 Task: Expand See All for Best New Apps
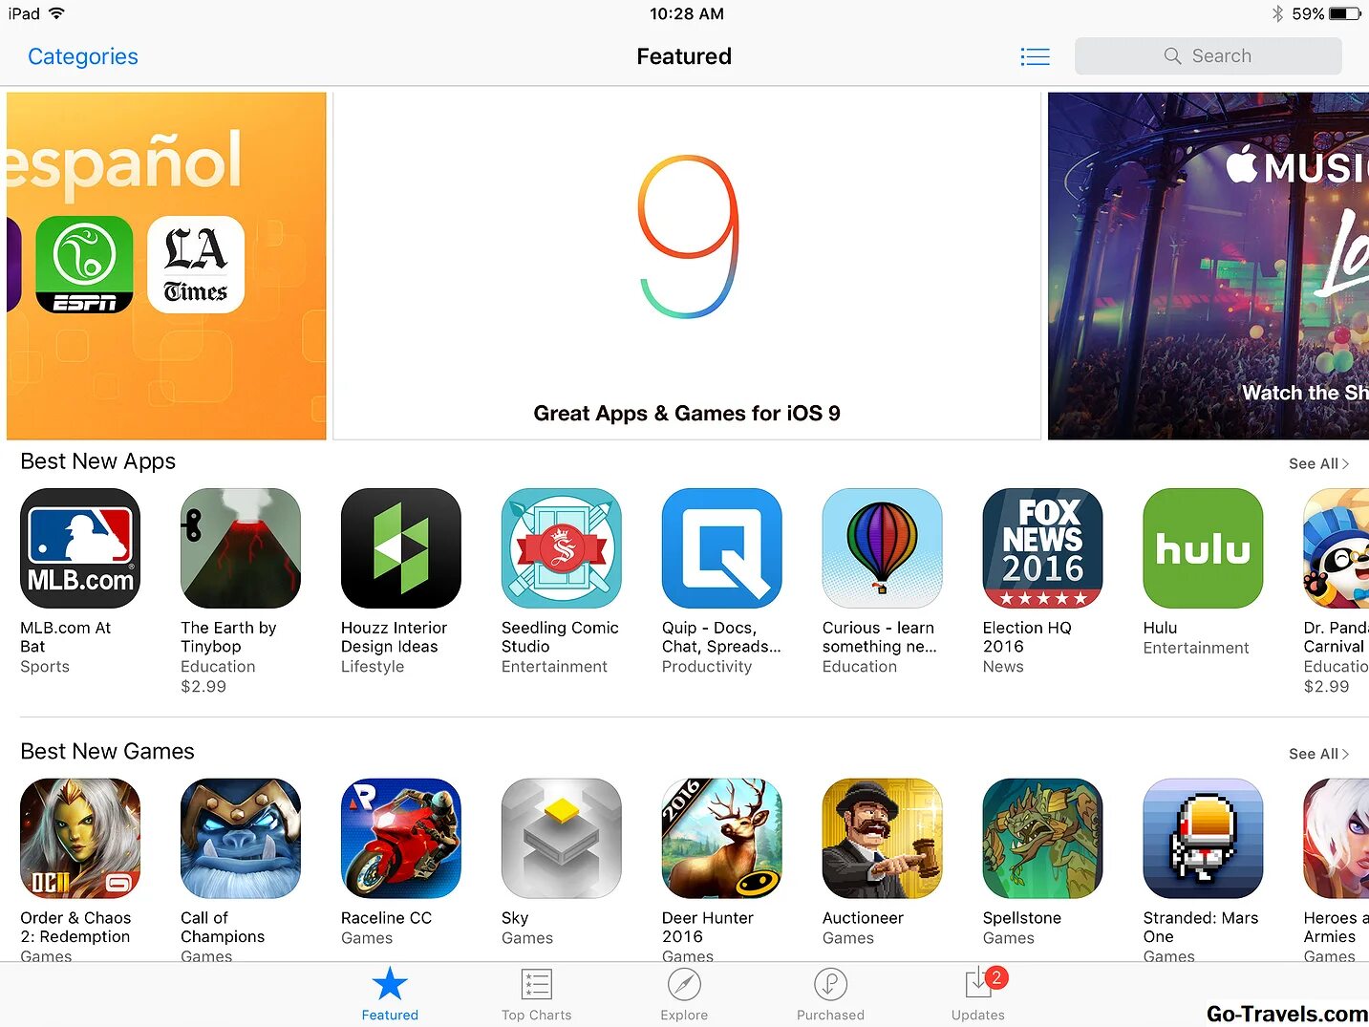tap(1318, 463)
